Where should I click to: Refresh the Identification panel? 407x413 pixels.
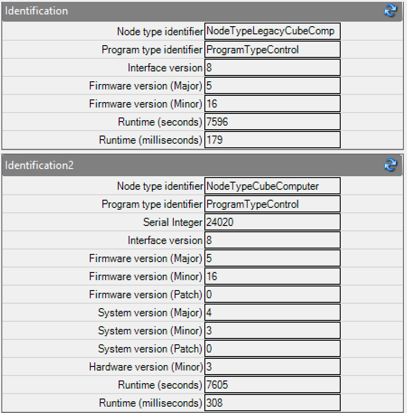tap(390, 11)
